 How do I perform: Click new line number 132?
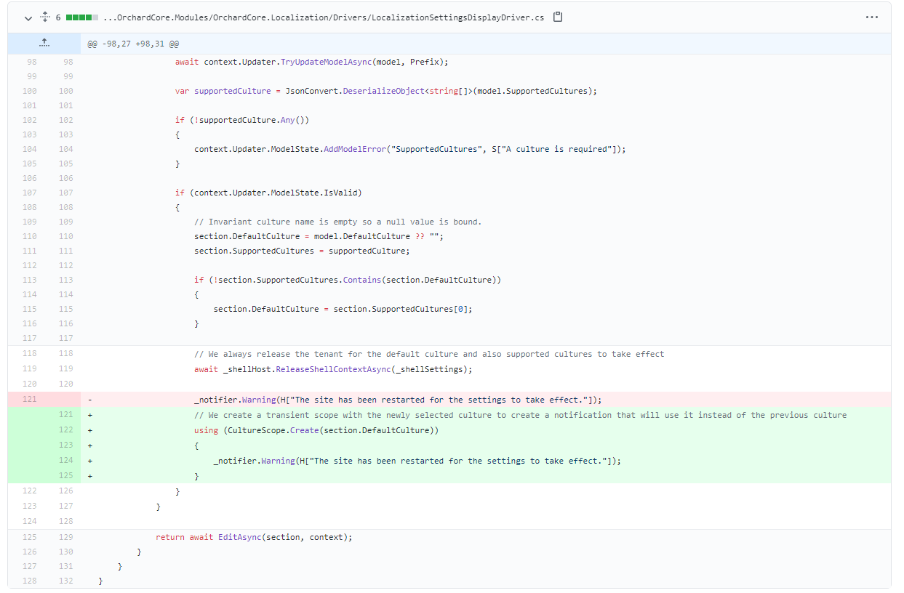(65, 581)
